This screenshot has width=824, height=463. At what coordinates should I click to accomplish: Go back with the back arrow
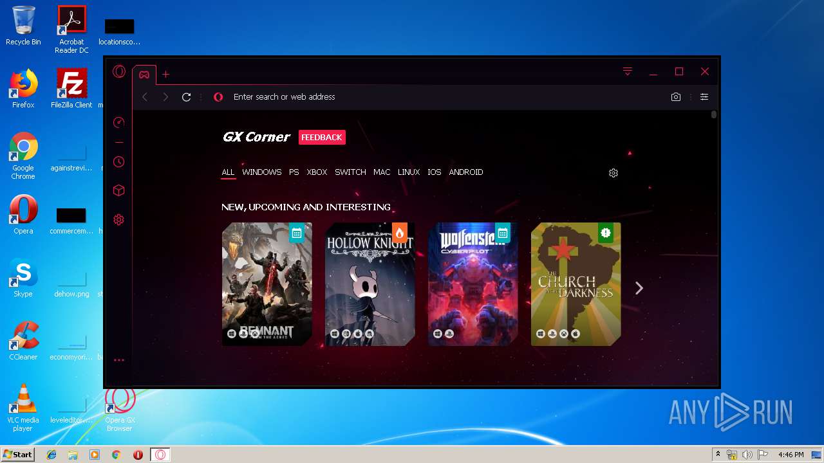(x=145, y=97)
